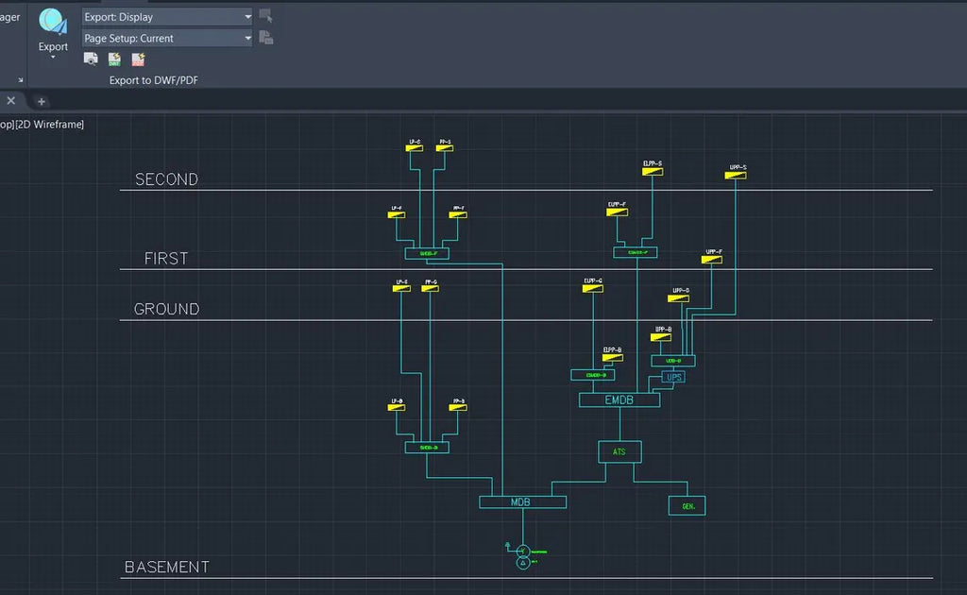
Task: Select the GEN. generator box
Action: click(687, 505)
